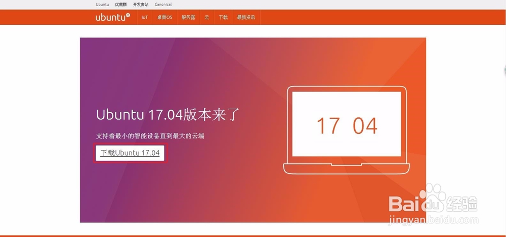The height and width of the screenshot is (237, 506).
Task: Select 服务器 in the orange navbar
Action: (188, 17)
